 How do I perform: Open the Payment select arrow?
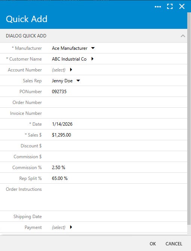[x=71, y=227]
